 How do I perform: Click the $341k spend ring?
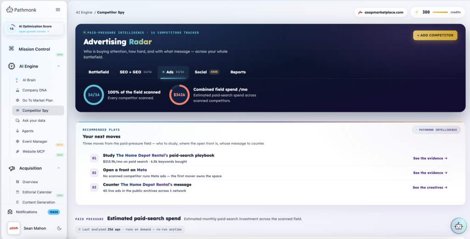[x=179, y=94]
